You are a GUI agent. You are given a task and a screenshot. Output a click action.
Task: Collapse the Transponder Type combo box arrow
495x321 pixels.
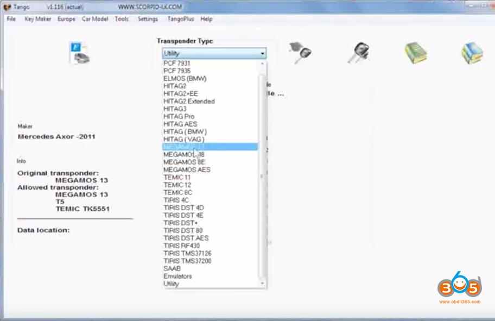[x=262, y=53]
